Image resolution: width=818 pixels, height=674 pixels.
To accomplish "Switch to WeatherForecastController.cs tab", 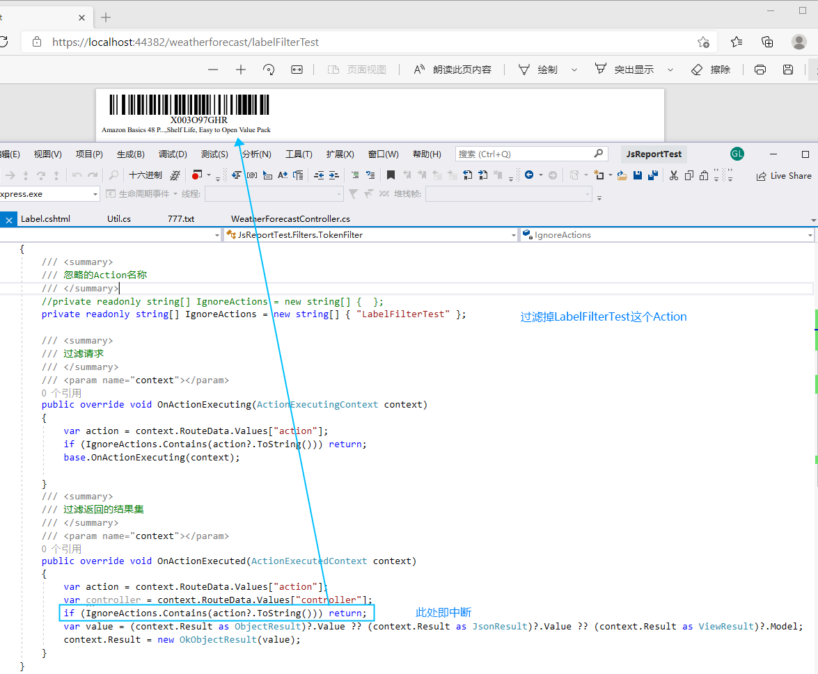I will (x=290, y=218).
